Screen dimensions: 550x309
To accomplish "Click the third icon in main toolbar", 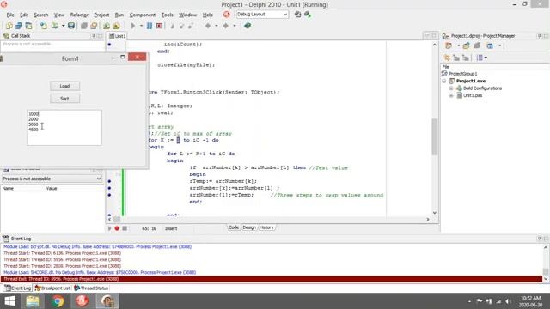I will (28, 26).
